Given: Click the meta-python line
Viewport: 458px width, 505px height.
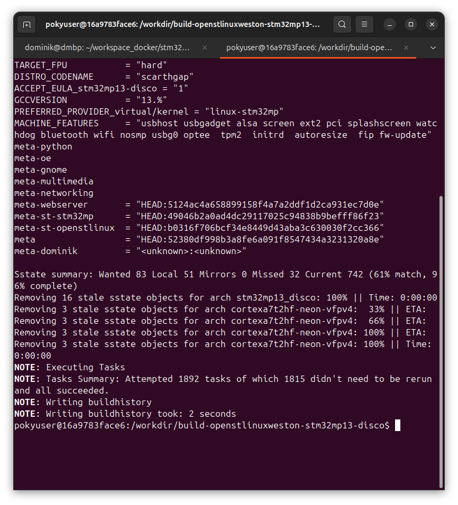Looking at the screenshot, I should click(x=43, y=146).
